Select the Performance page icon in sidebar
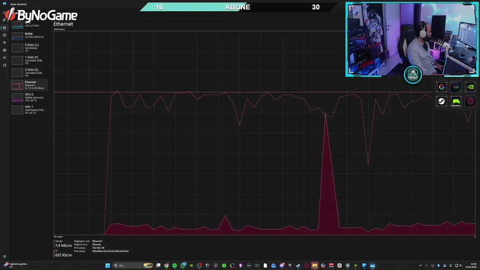The image size is (480, 270). (4, 28)
